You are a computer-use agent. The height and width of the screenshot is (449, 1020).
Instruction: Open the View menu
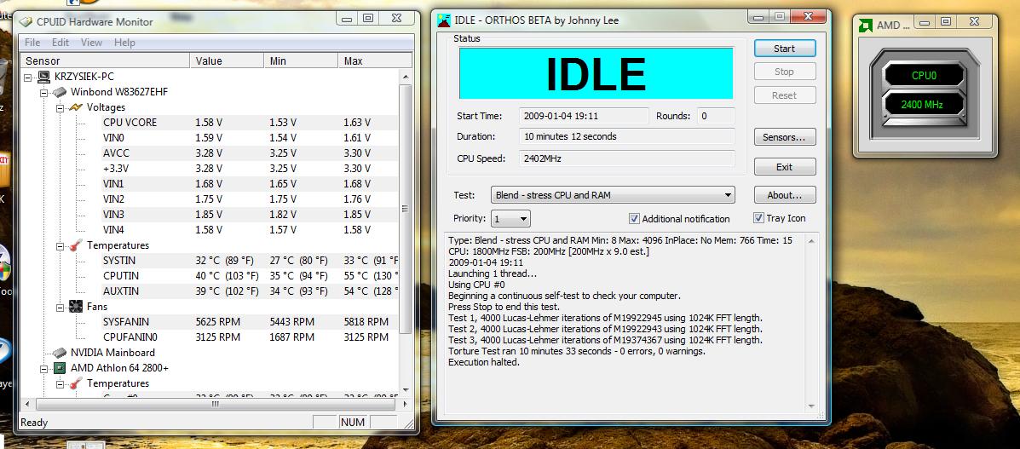click(91, 43)
